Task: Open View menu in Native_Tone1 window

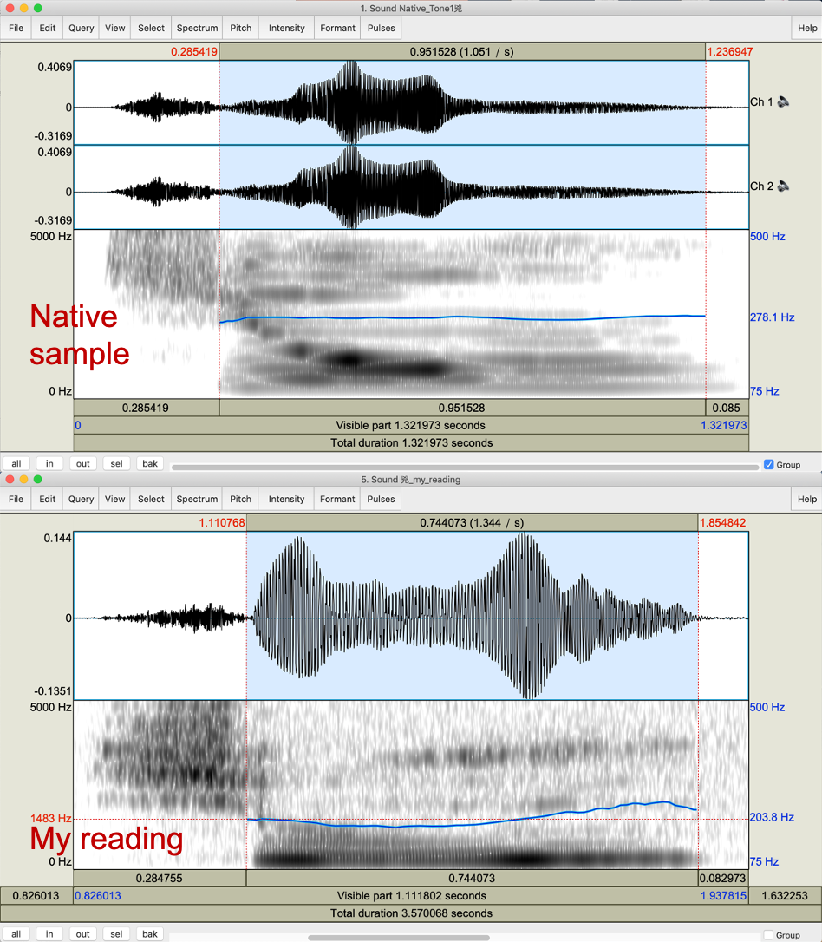Action: click(115, 29)
